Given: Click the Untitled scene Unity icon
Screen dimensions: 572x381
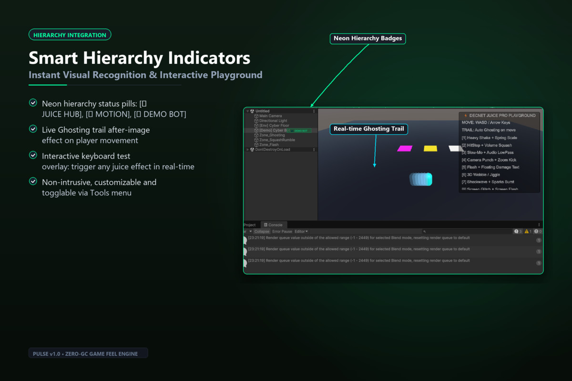Looking at the screenshot, I should (x=252, y=111).
